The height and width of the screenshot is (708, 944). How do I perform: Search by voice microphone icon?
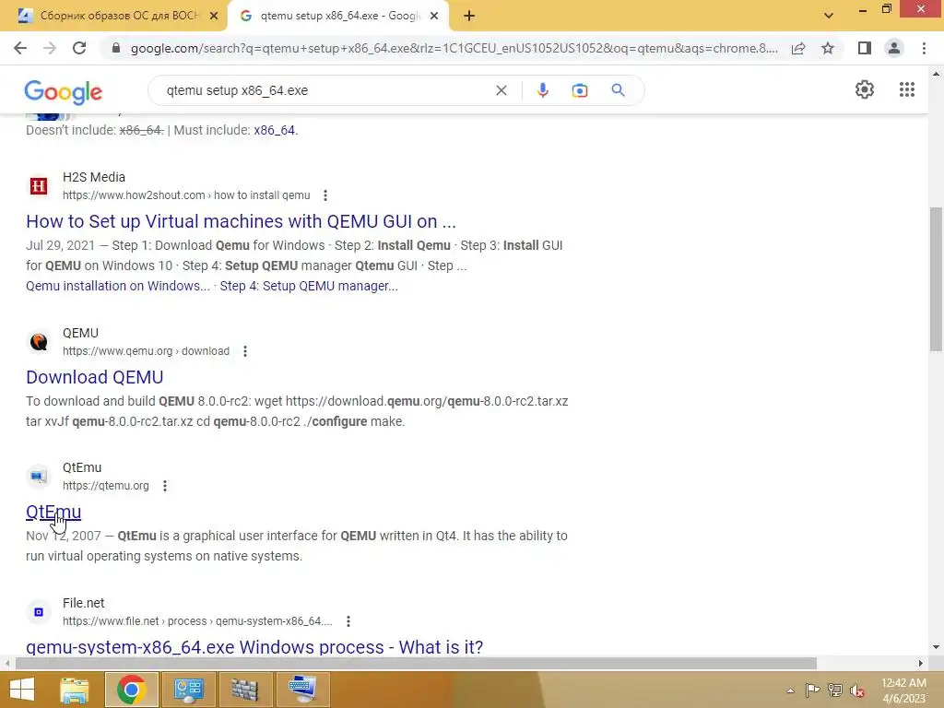pos(542,90)
